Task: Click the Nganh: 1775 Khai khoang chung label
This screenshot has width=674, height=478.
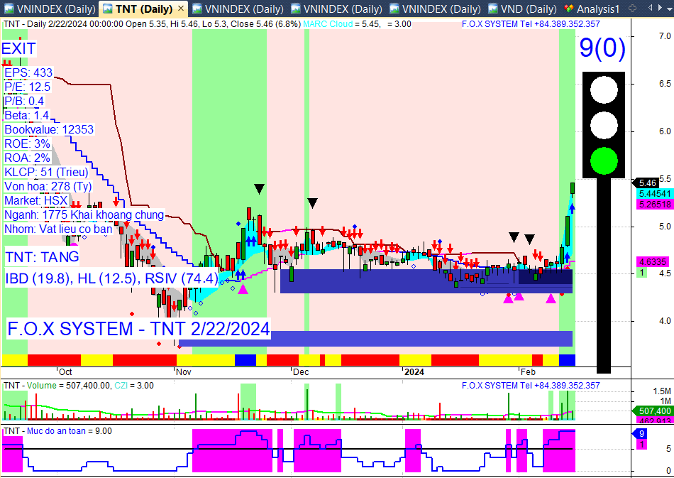Action: (x=84, y=214)
